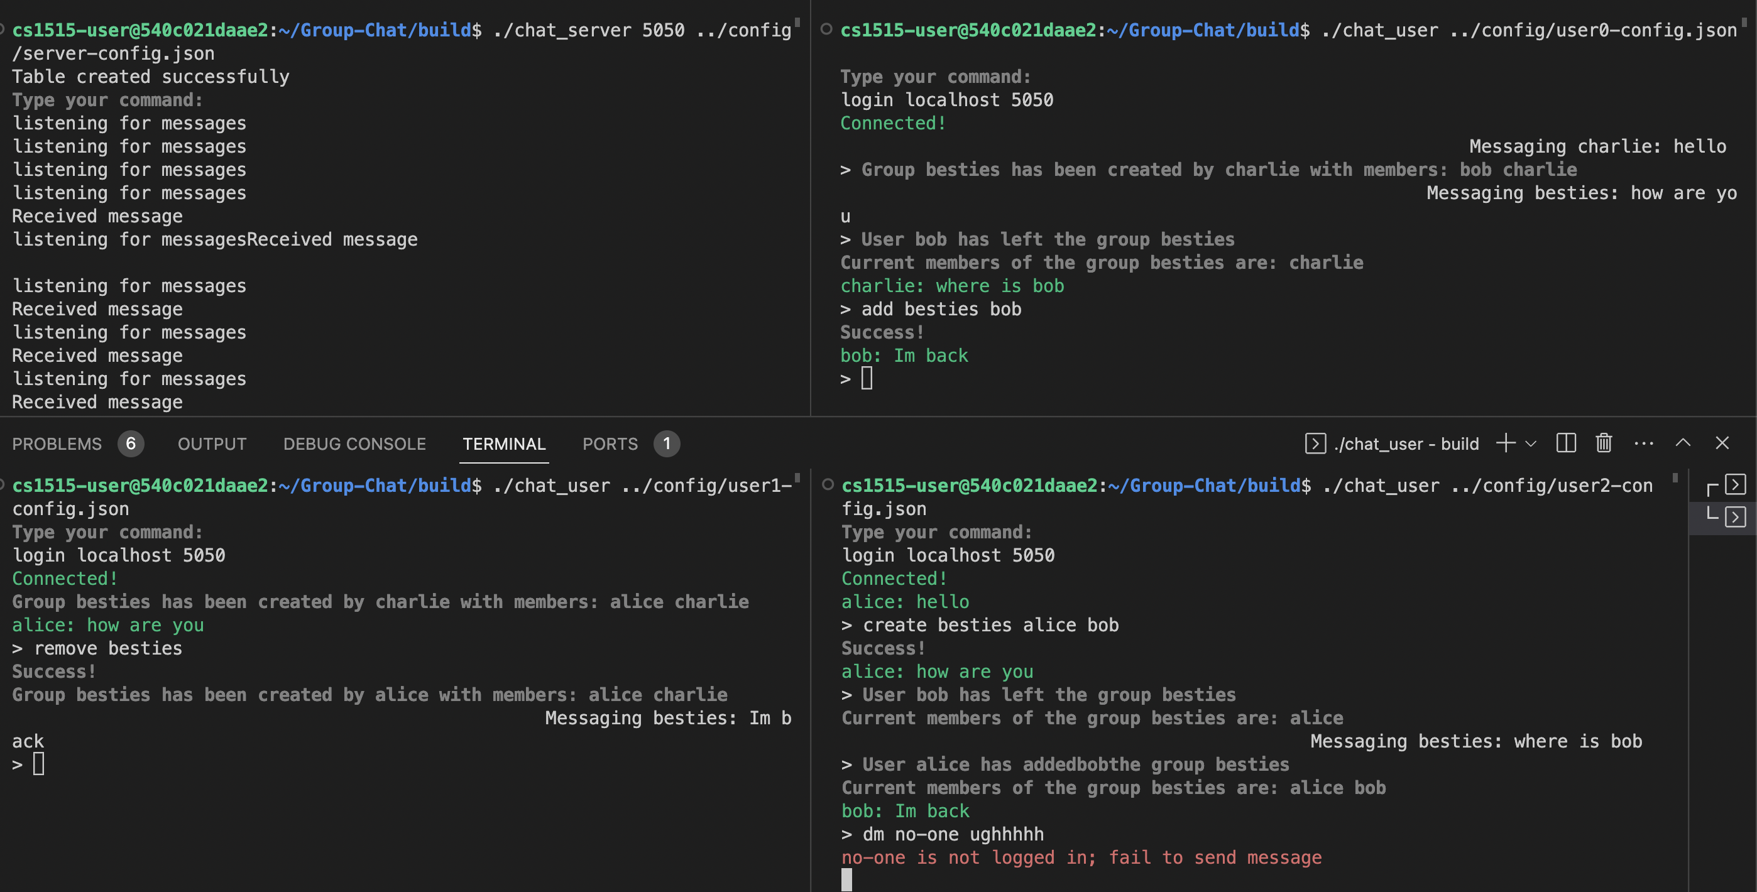Focus the bob terminal prompt cursor
This screenshot has height=892, width=1757.
click(x=39, y=764)
